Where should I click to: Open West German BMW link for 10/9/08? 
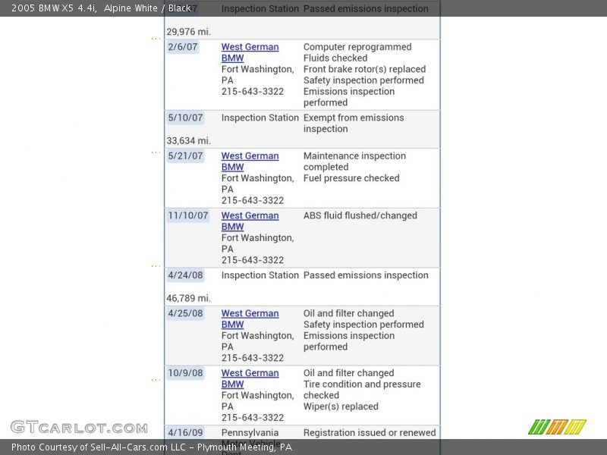pos(250,378)
